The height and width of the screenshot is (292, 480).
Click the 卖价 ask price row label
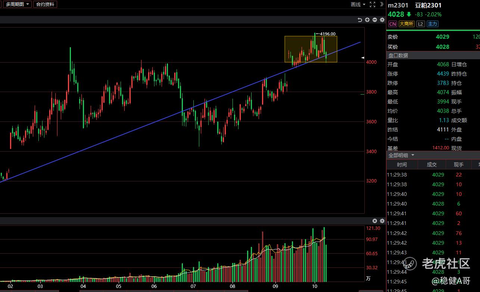tap(393, 37)
